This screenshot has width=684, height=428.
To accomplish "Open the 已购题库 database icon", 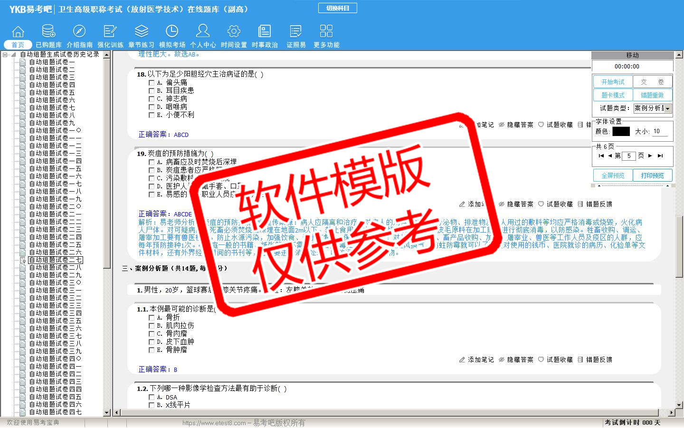I will coord(48,32).
